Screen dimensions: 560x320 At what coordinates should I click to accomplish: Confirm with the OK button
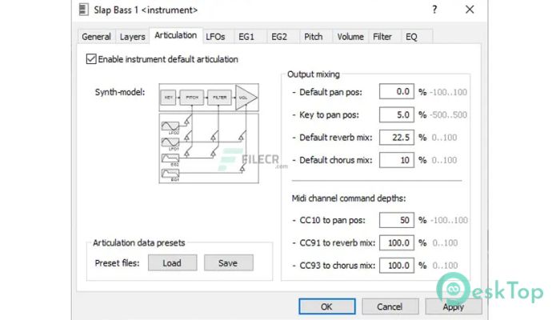tap(326, 306)
